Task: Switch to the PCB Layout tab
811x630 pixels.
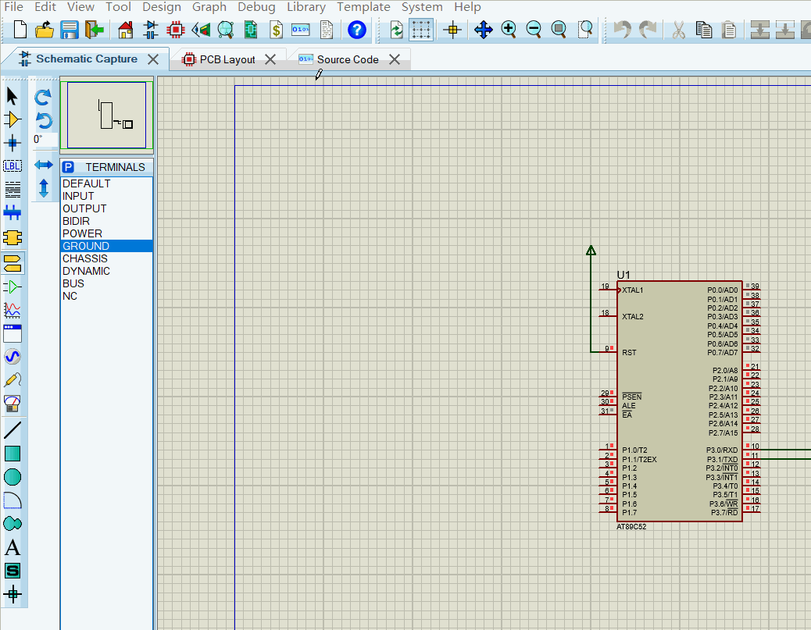Action: click(227, 59)
